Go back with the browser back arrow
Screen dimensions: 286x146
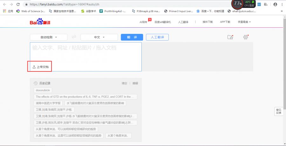4,4
